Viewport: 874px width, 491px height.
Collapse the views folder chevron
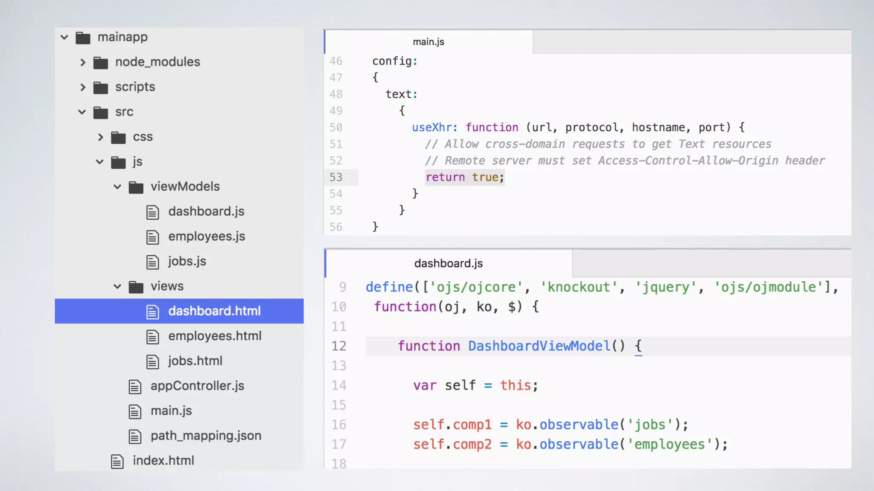click(117, 286)
